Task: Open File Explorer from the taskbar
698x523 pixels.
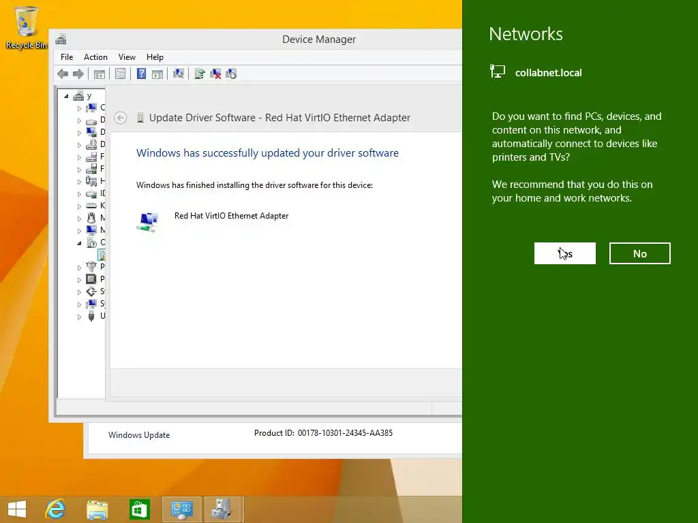Action: coord(97,509)
